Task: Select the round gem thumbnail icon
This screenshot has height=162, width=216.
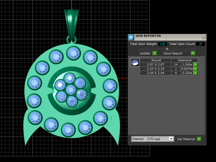Action: (135, 63)
